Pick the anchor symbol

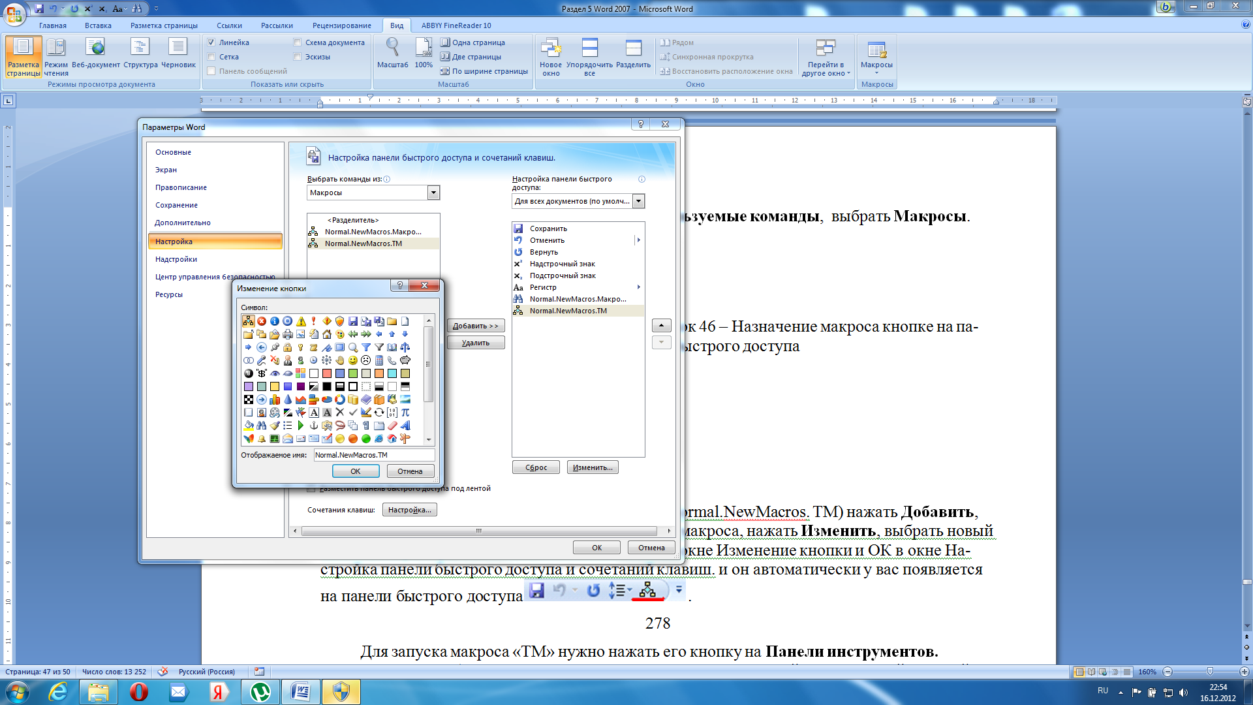pos(314,426)
